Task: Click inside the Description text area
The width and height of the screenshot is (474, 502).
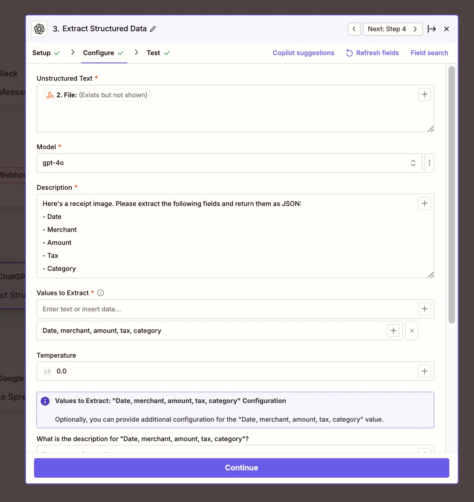Action: (235, 236)
